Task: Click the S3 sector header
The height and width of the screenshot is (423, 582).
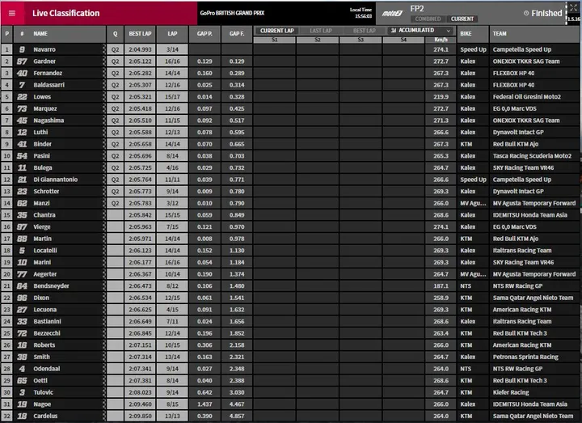Action: pyautogui.click(x=361, y=40)
